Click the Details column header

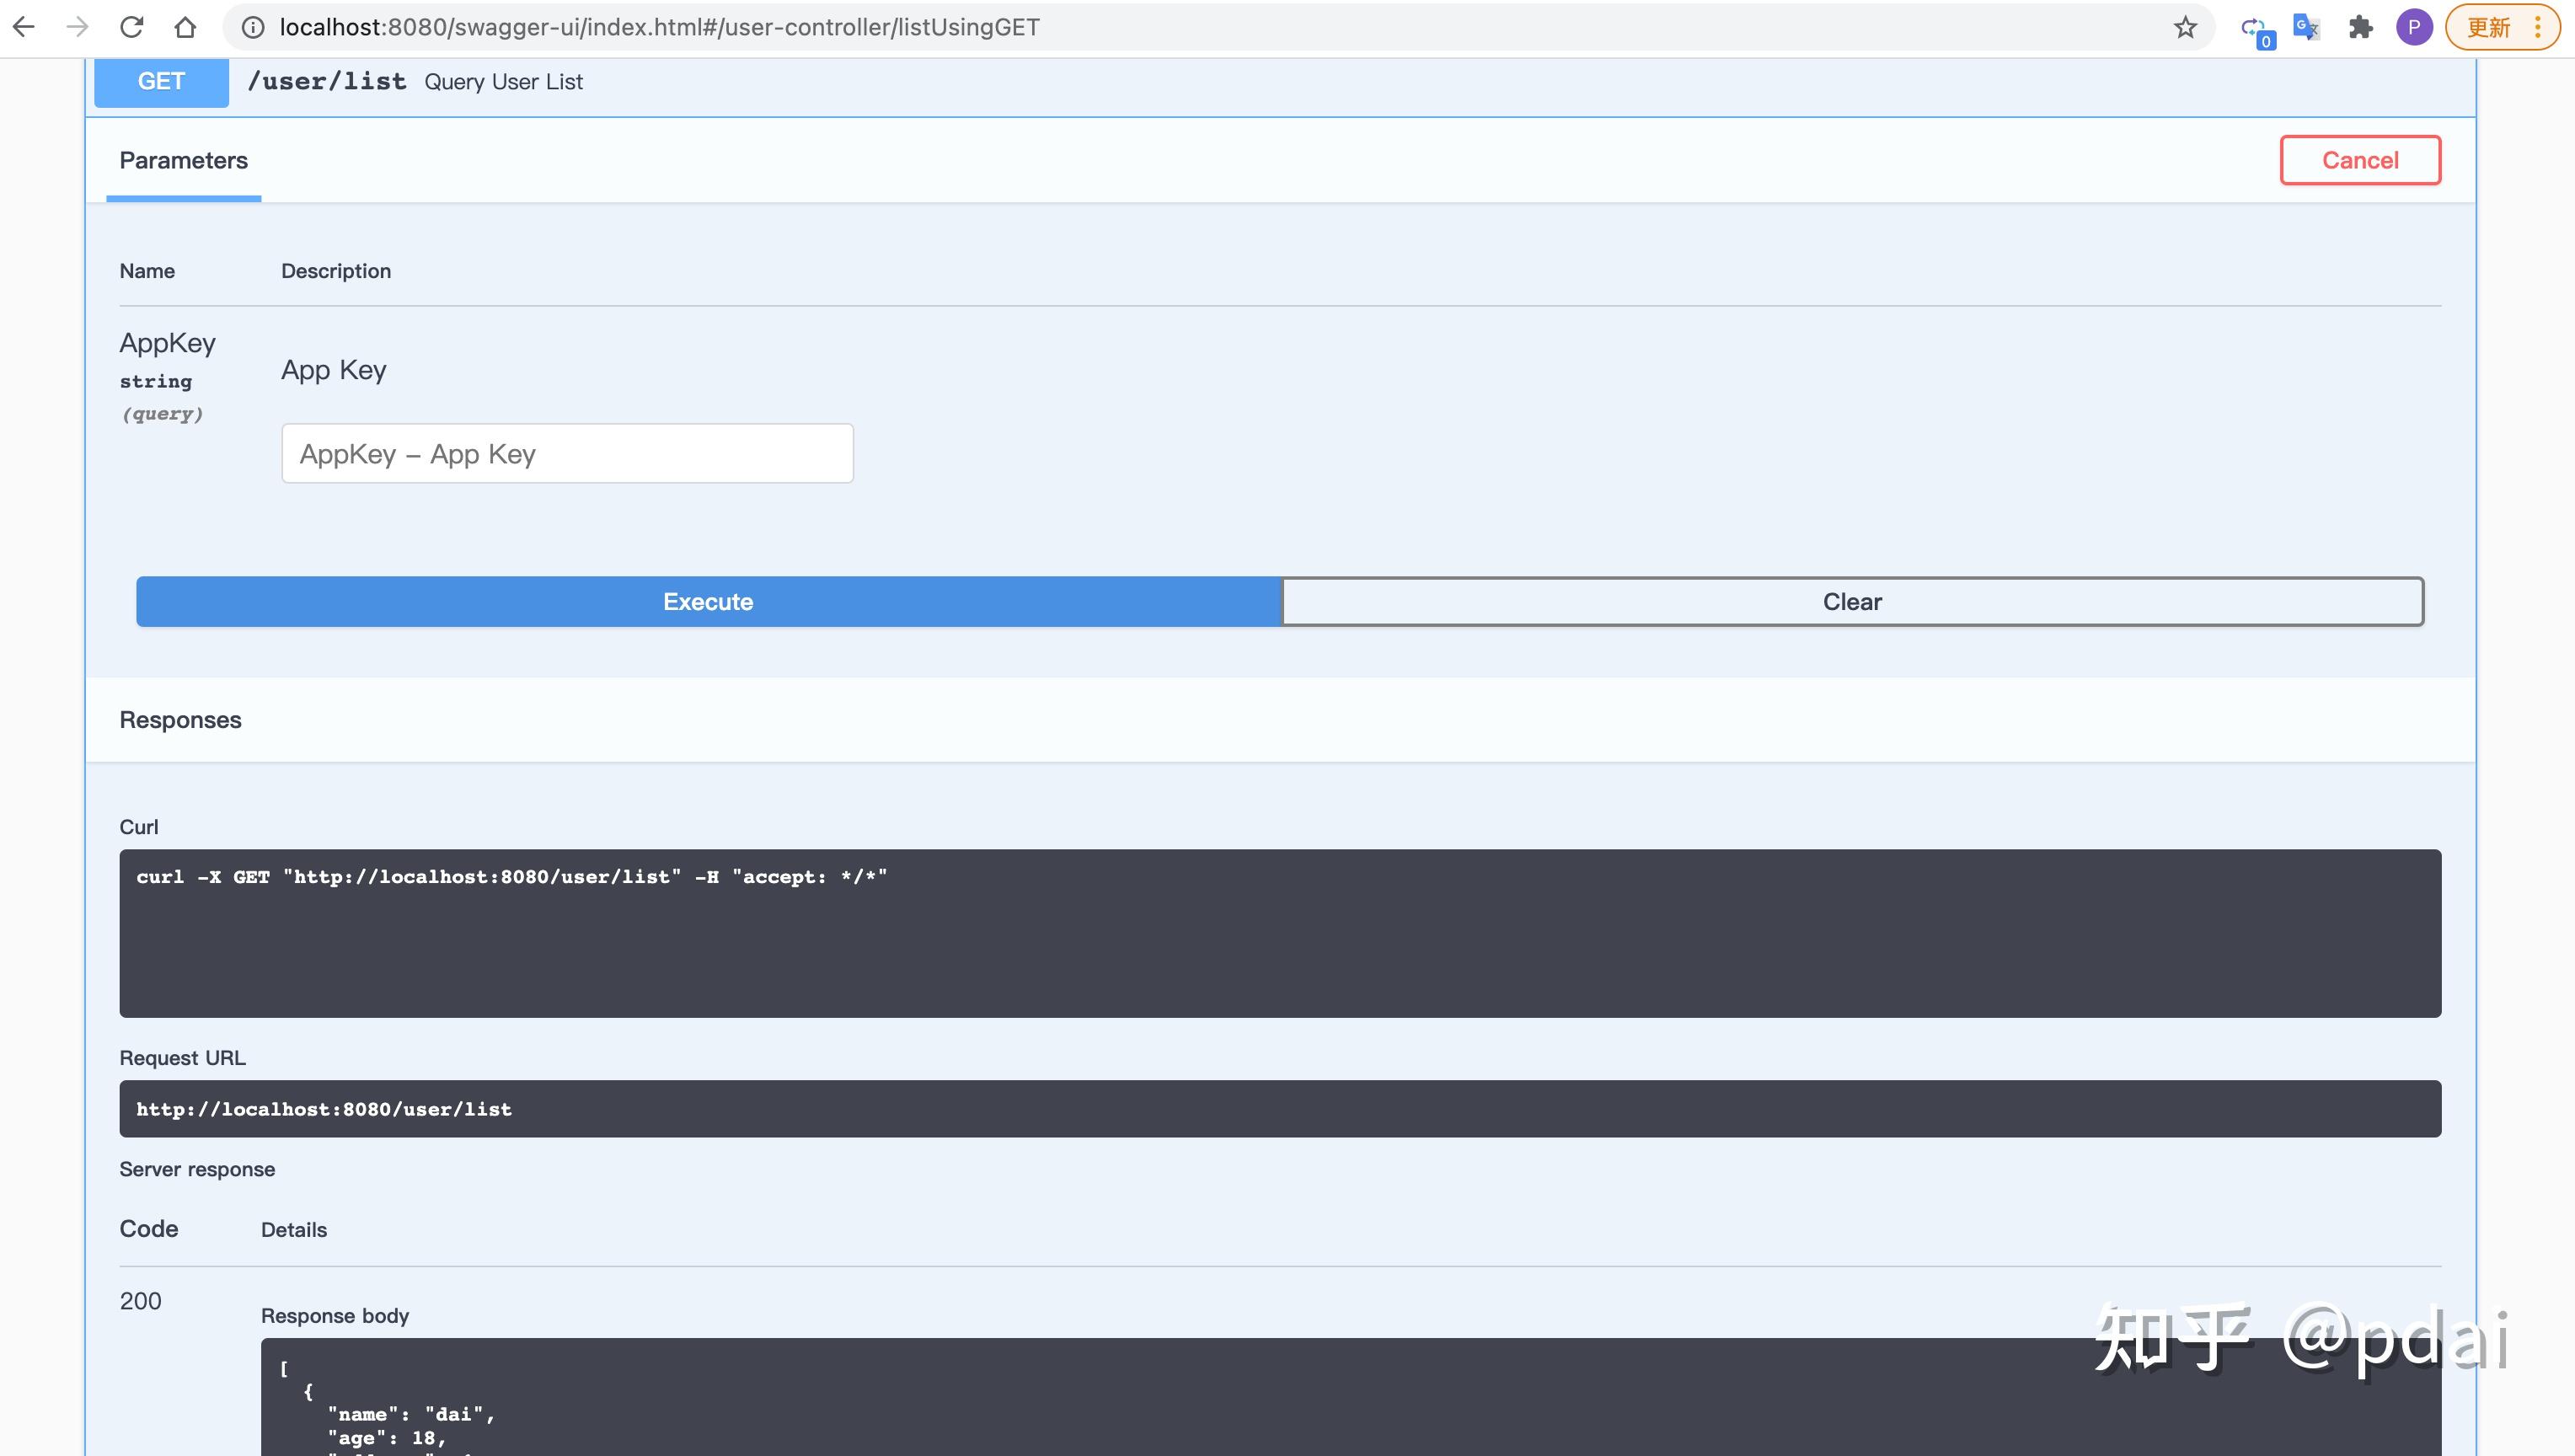(x=294, y=1230)
